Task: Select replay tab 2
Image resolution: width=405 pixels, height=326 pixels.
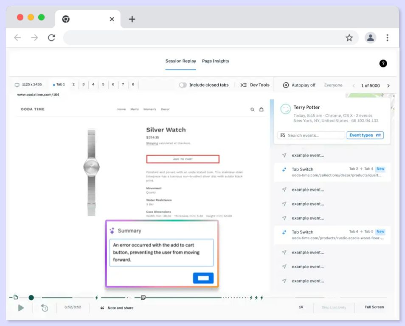Action: point(73,84)
